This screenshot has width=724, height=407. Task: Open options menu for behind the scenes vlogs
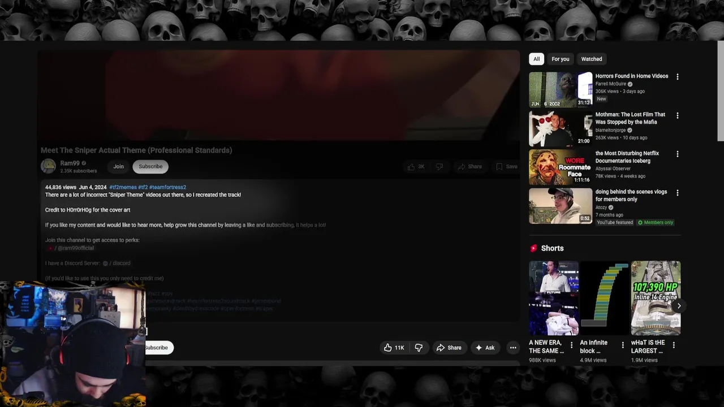[677, 193]
